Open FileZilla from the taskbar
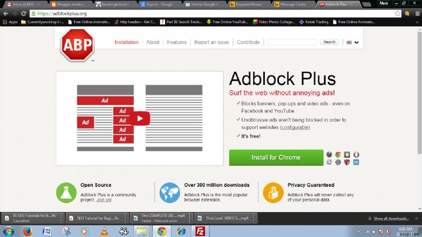The image size is (422, 237). pyautogui.click(x=200, y=231)
